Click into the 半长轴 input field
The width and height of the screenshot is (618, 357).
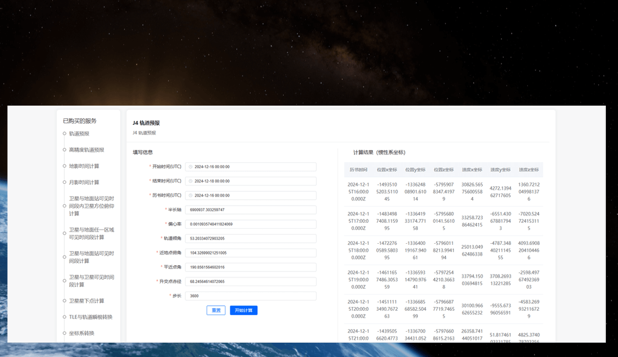[251, 210]
